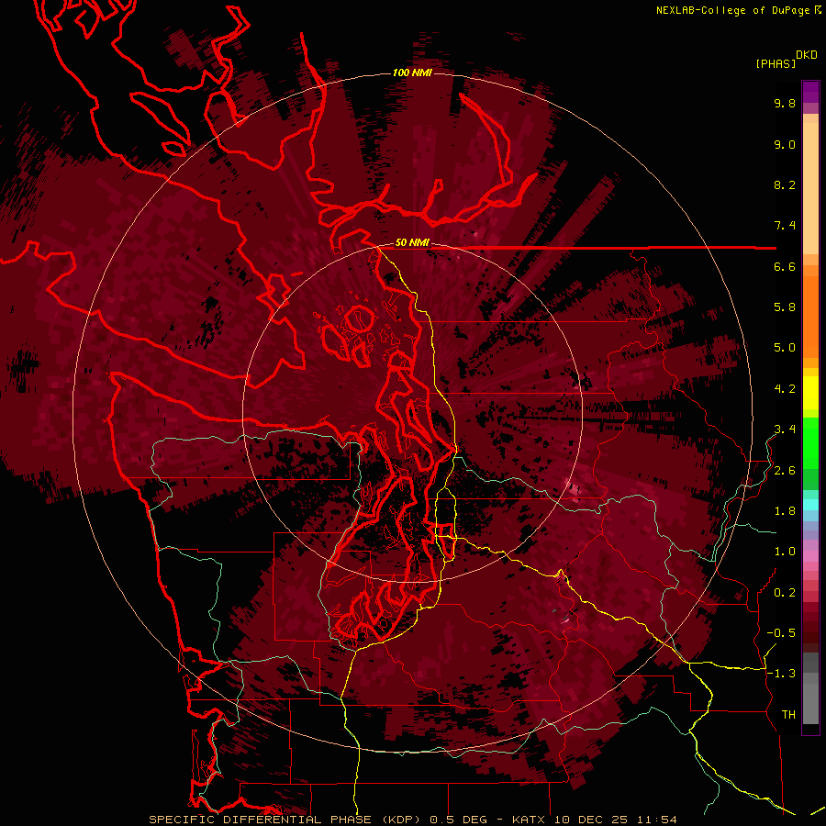The height and width of the screenshot is (826, 826).
Task: Click the 2.6 color scale value
Action: pos(785,471)
